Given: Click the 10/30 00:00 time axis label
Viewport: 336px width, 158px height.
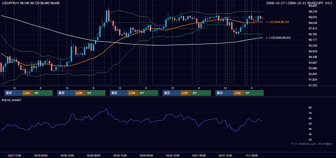Looking at the screenshot, I should click(x=146, y=155).
